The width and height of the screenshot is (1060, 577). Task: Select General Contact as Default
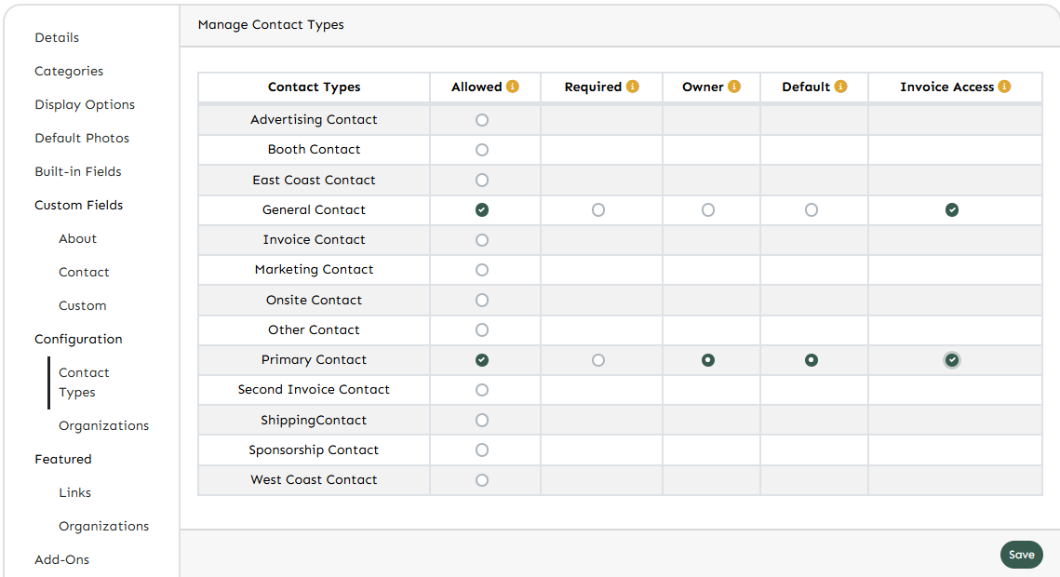[x=812, y=210]
